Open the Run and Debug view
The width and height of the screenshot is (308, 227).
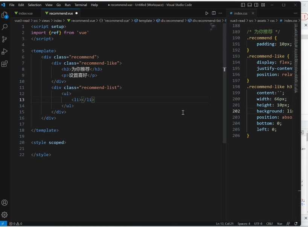5,51
